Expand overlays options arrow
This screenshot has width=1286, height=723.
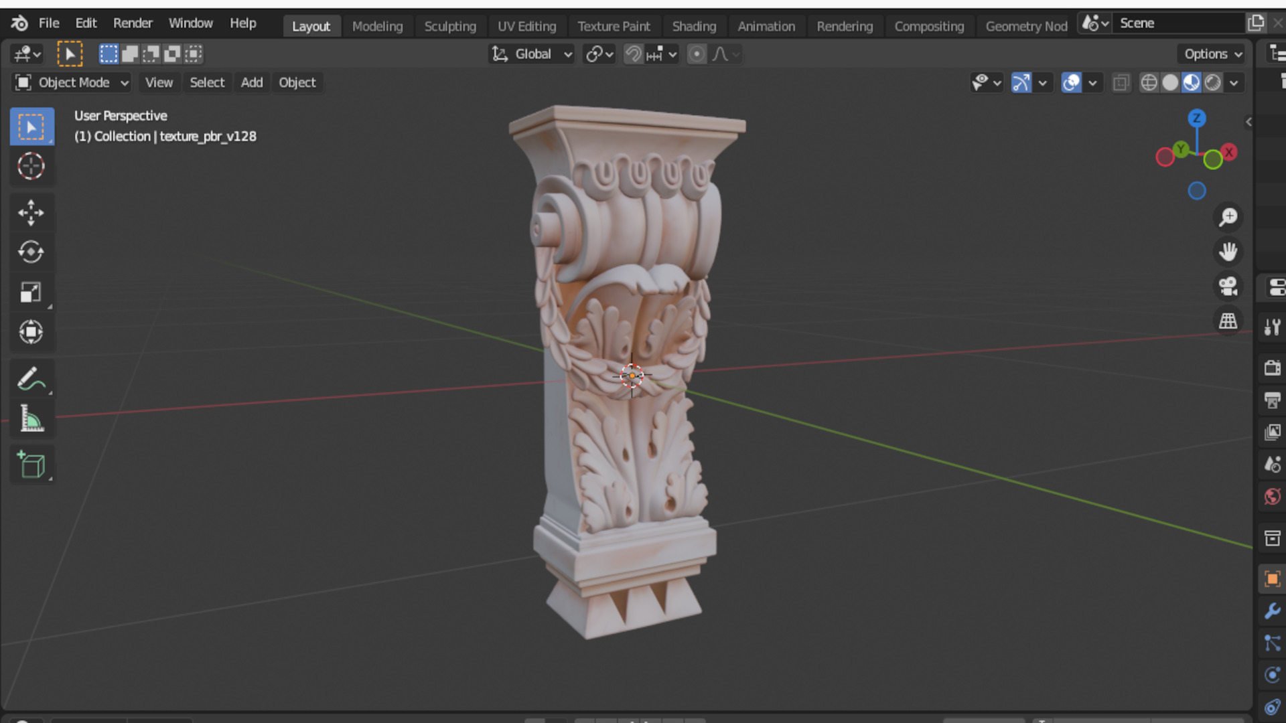1092,82
